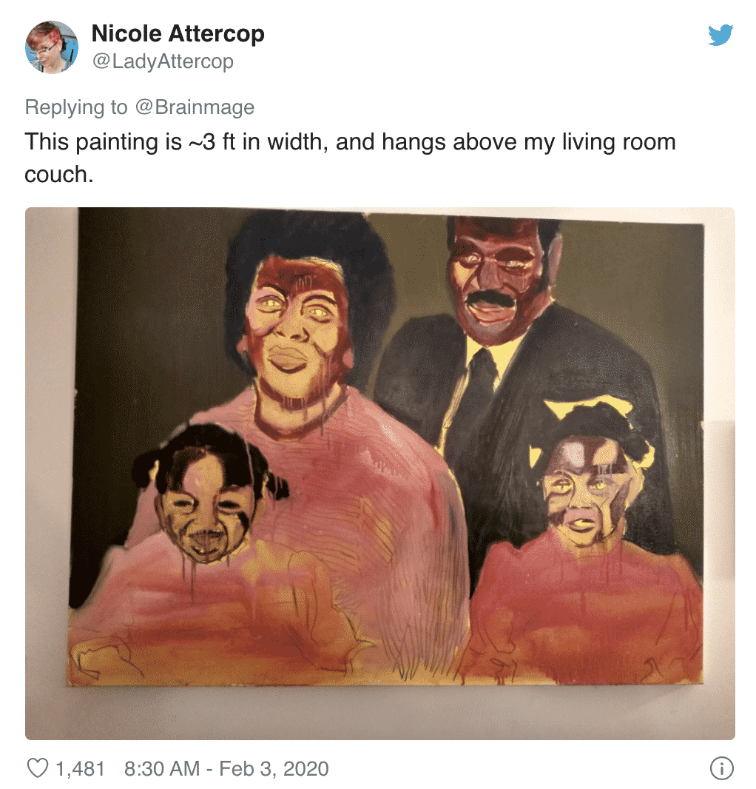Click the 'Replying to' label
The height and width of the screenshot is (789, 756).
76,107
